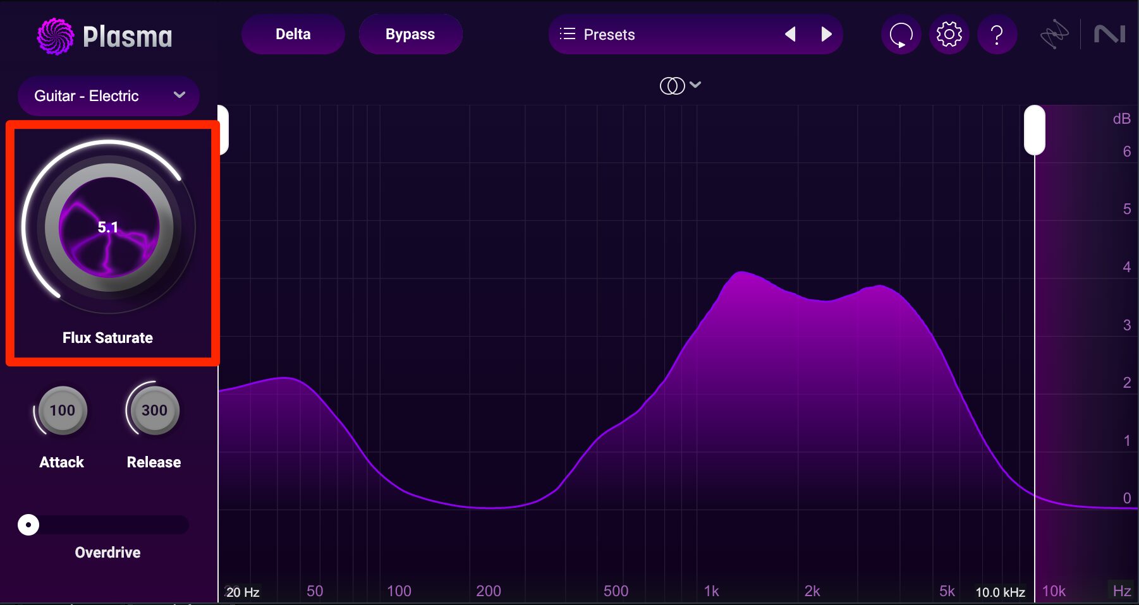
Task: Click the Attack knob showing 100
Action: (62, 410)
